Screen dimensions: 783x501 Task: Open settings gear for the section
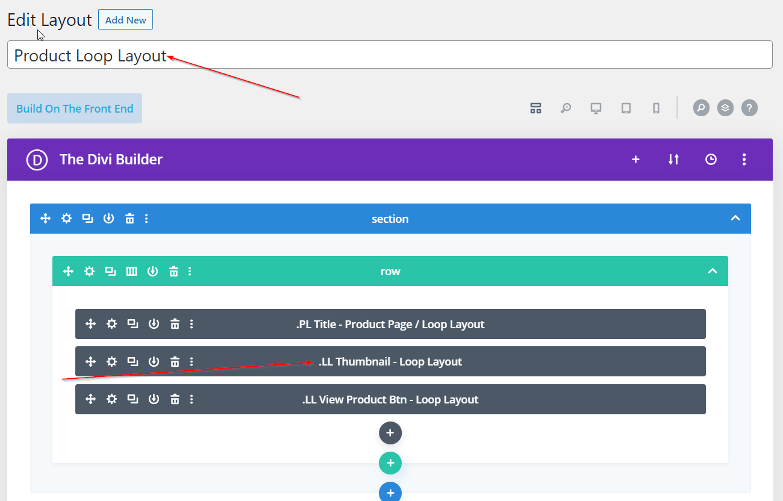click(66, 219)
